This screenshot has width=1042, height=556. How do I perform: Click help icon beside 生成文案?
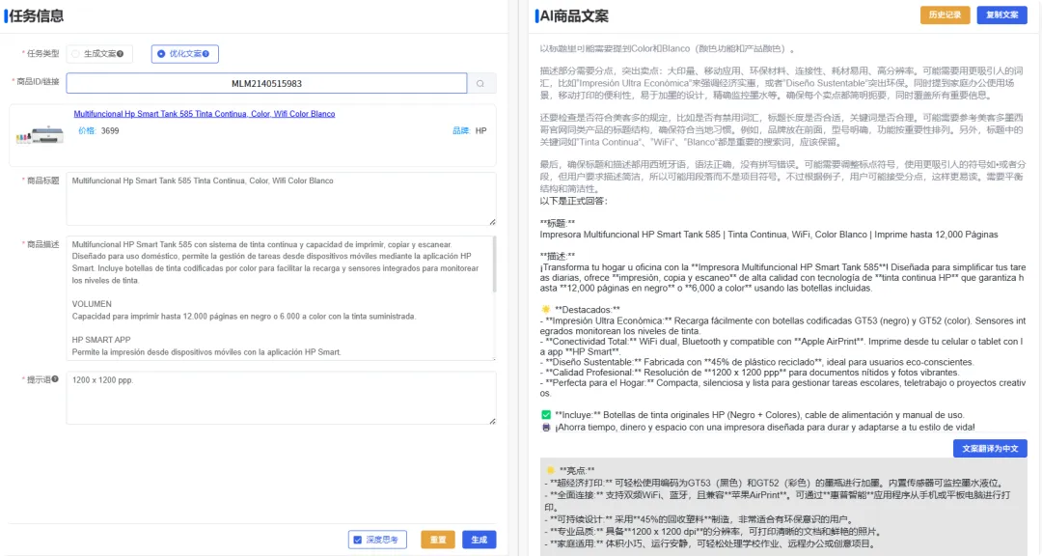click(x=121, y=54)
